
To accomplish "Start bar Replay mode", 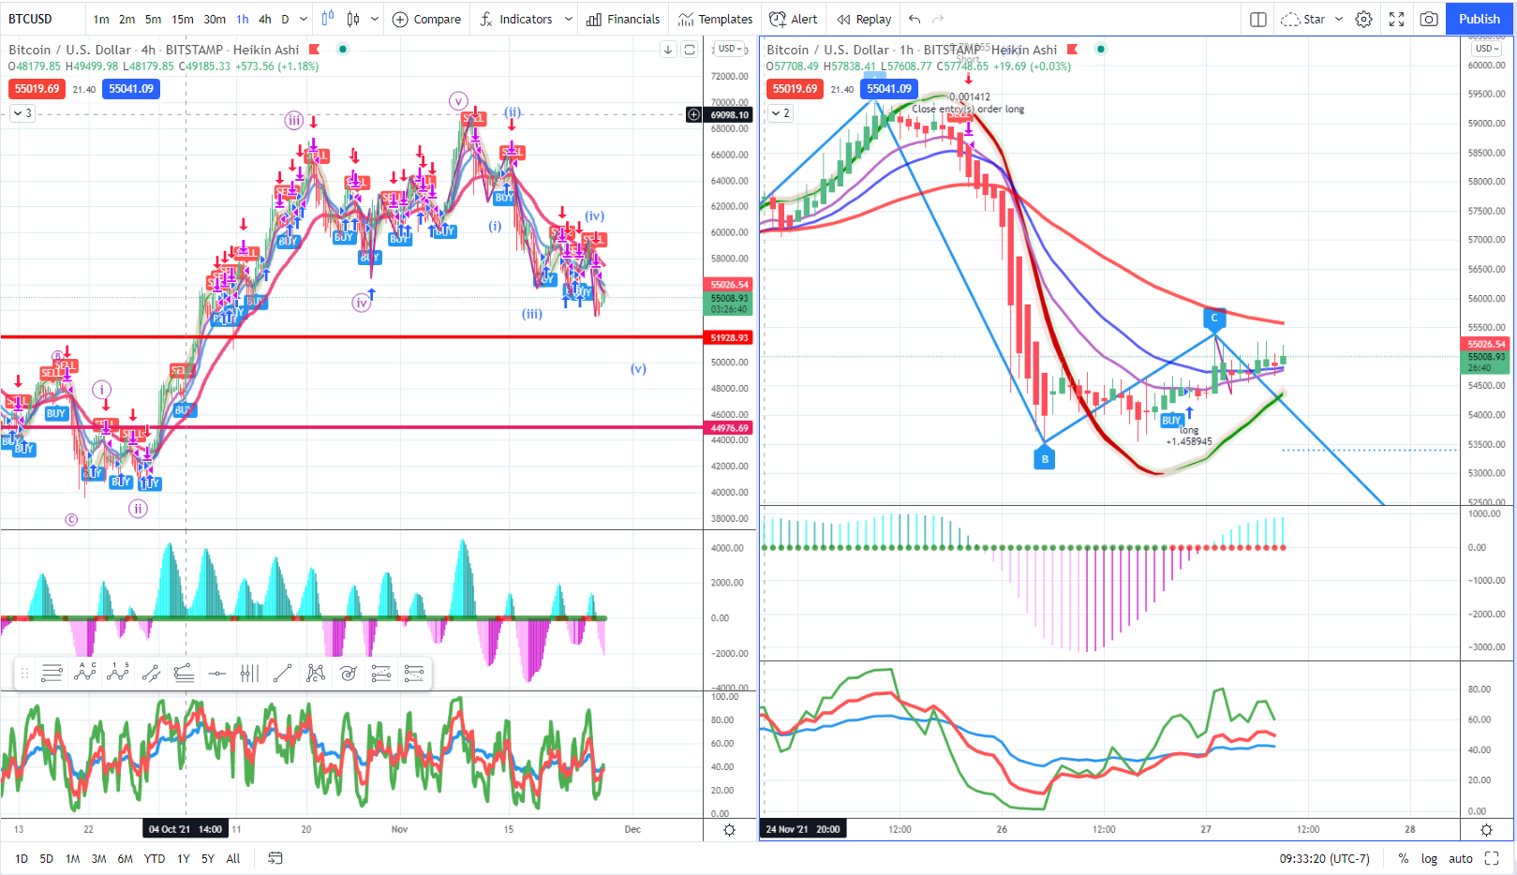I will 864,19.
